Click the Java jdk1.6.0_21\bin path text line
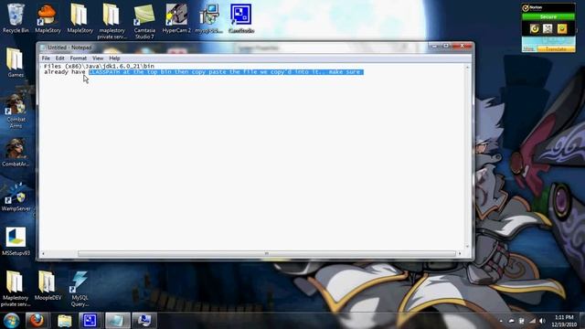 point(99,66)
